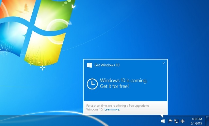
Task: Follow the Learn more link
Action: coord(112,109)
